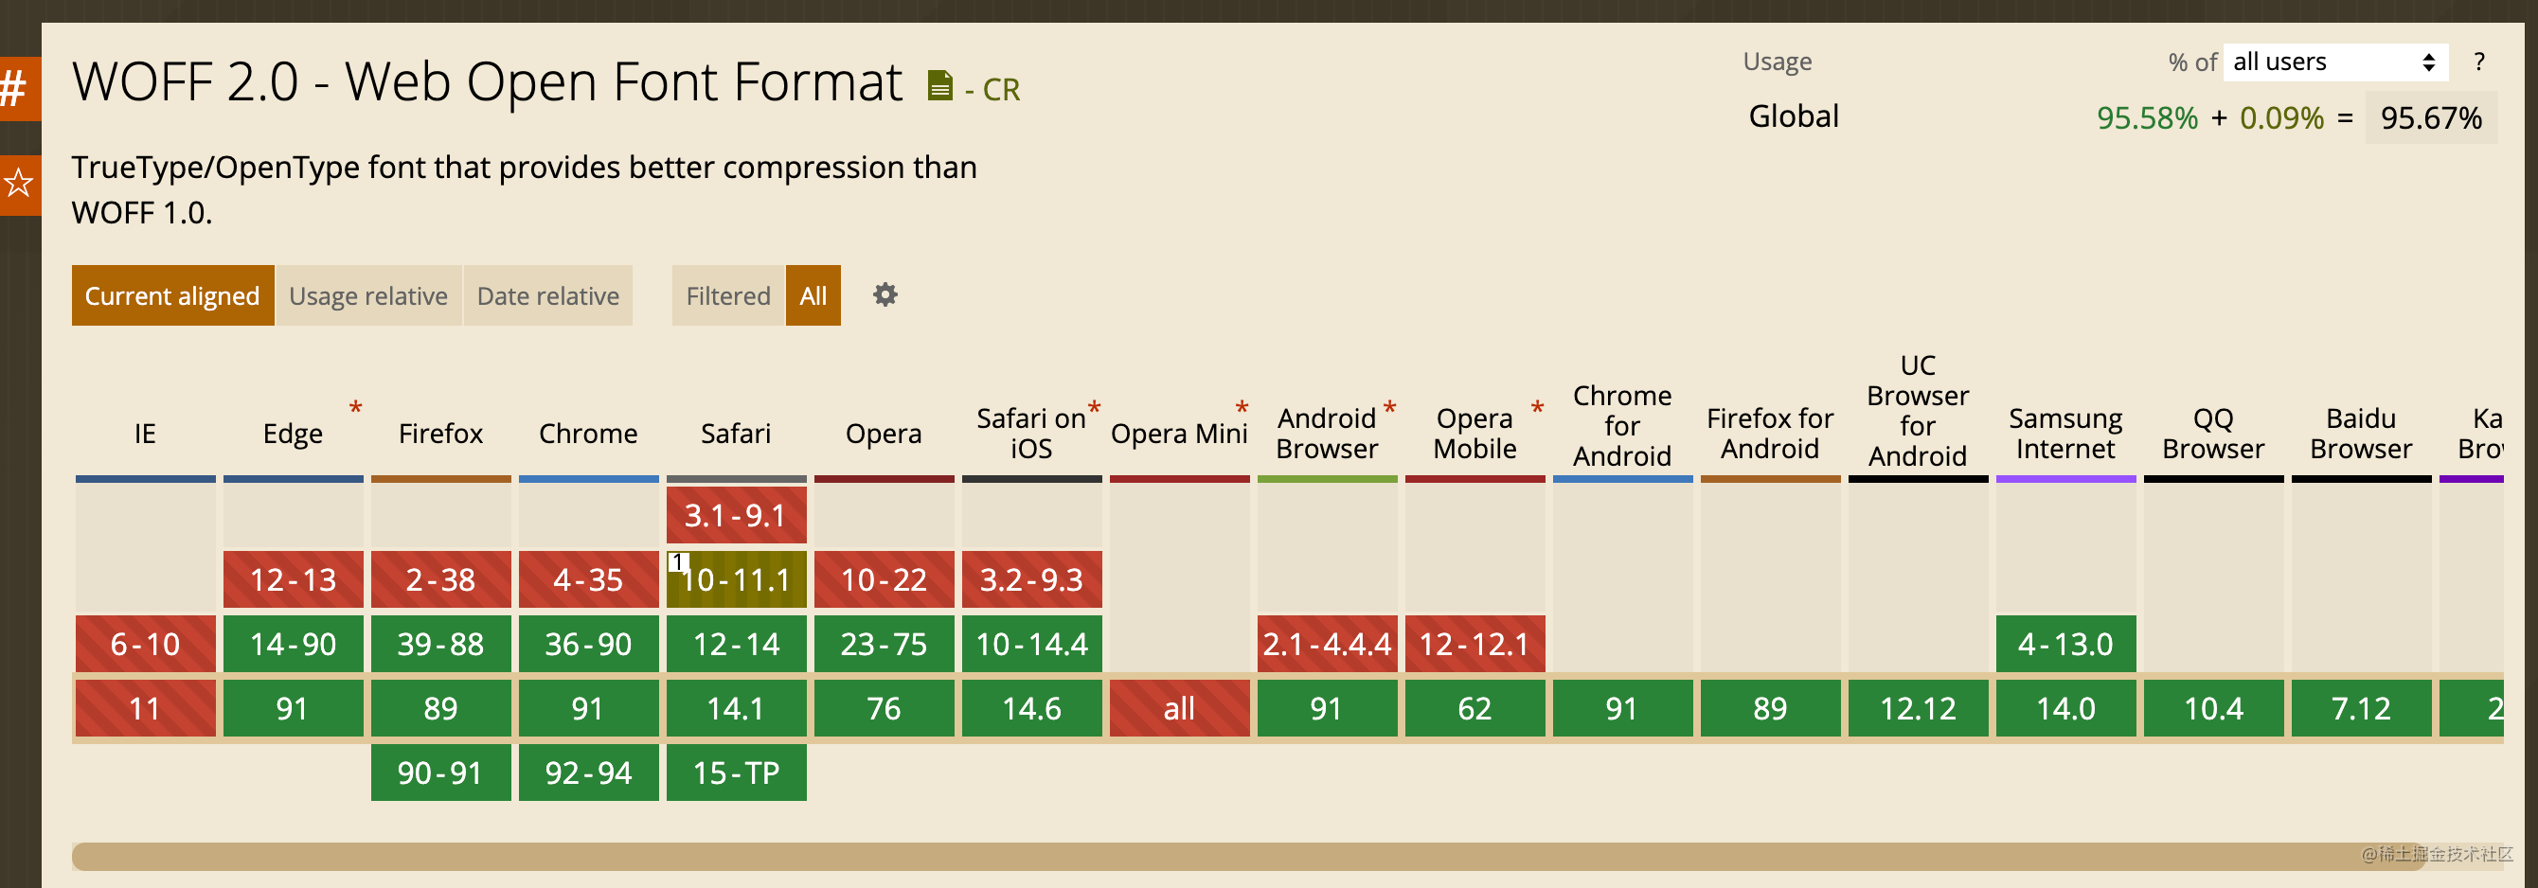2538x888 pixels.
Task: Click the horizontal scrollbar below the table
Action: (x=1182, y=856)
